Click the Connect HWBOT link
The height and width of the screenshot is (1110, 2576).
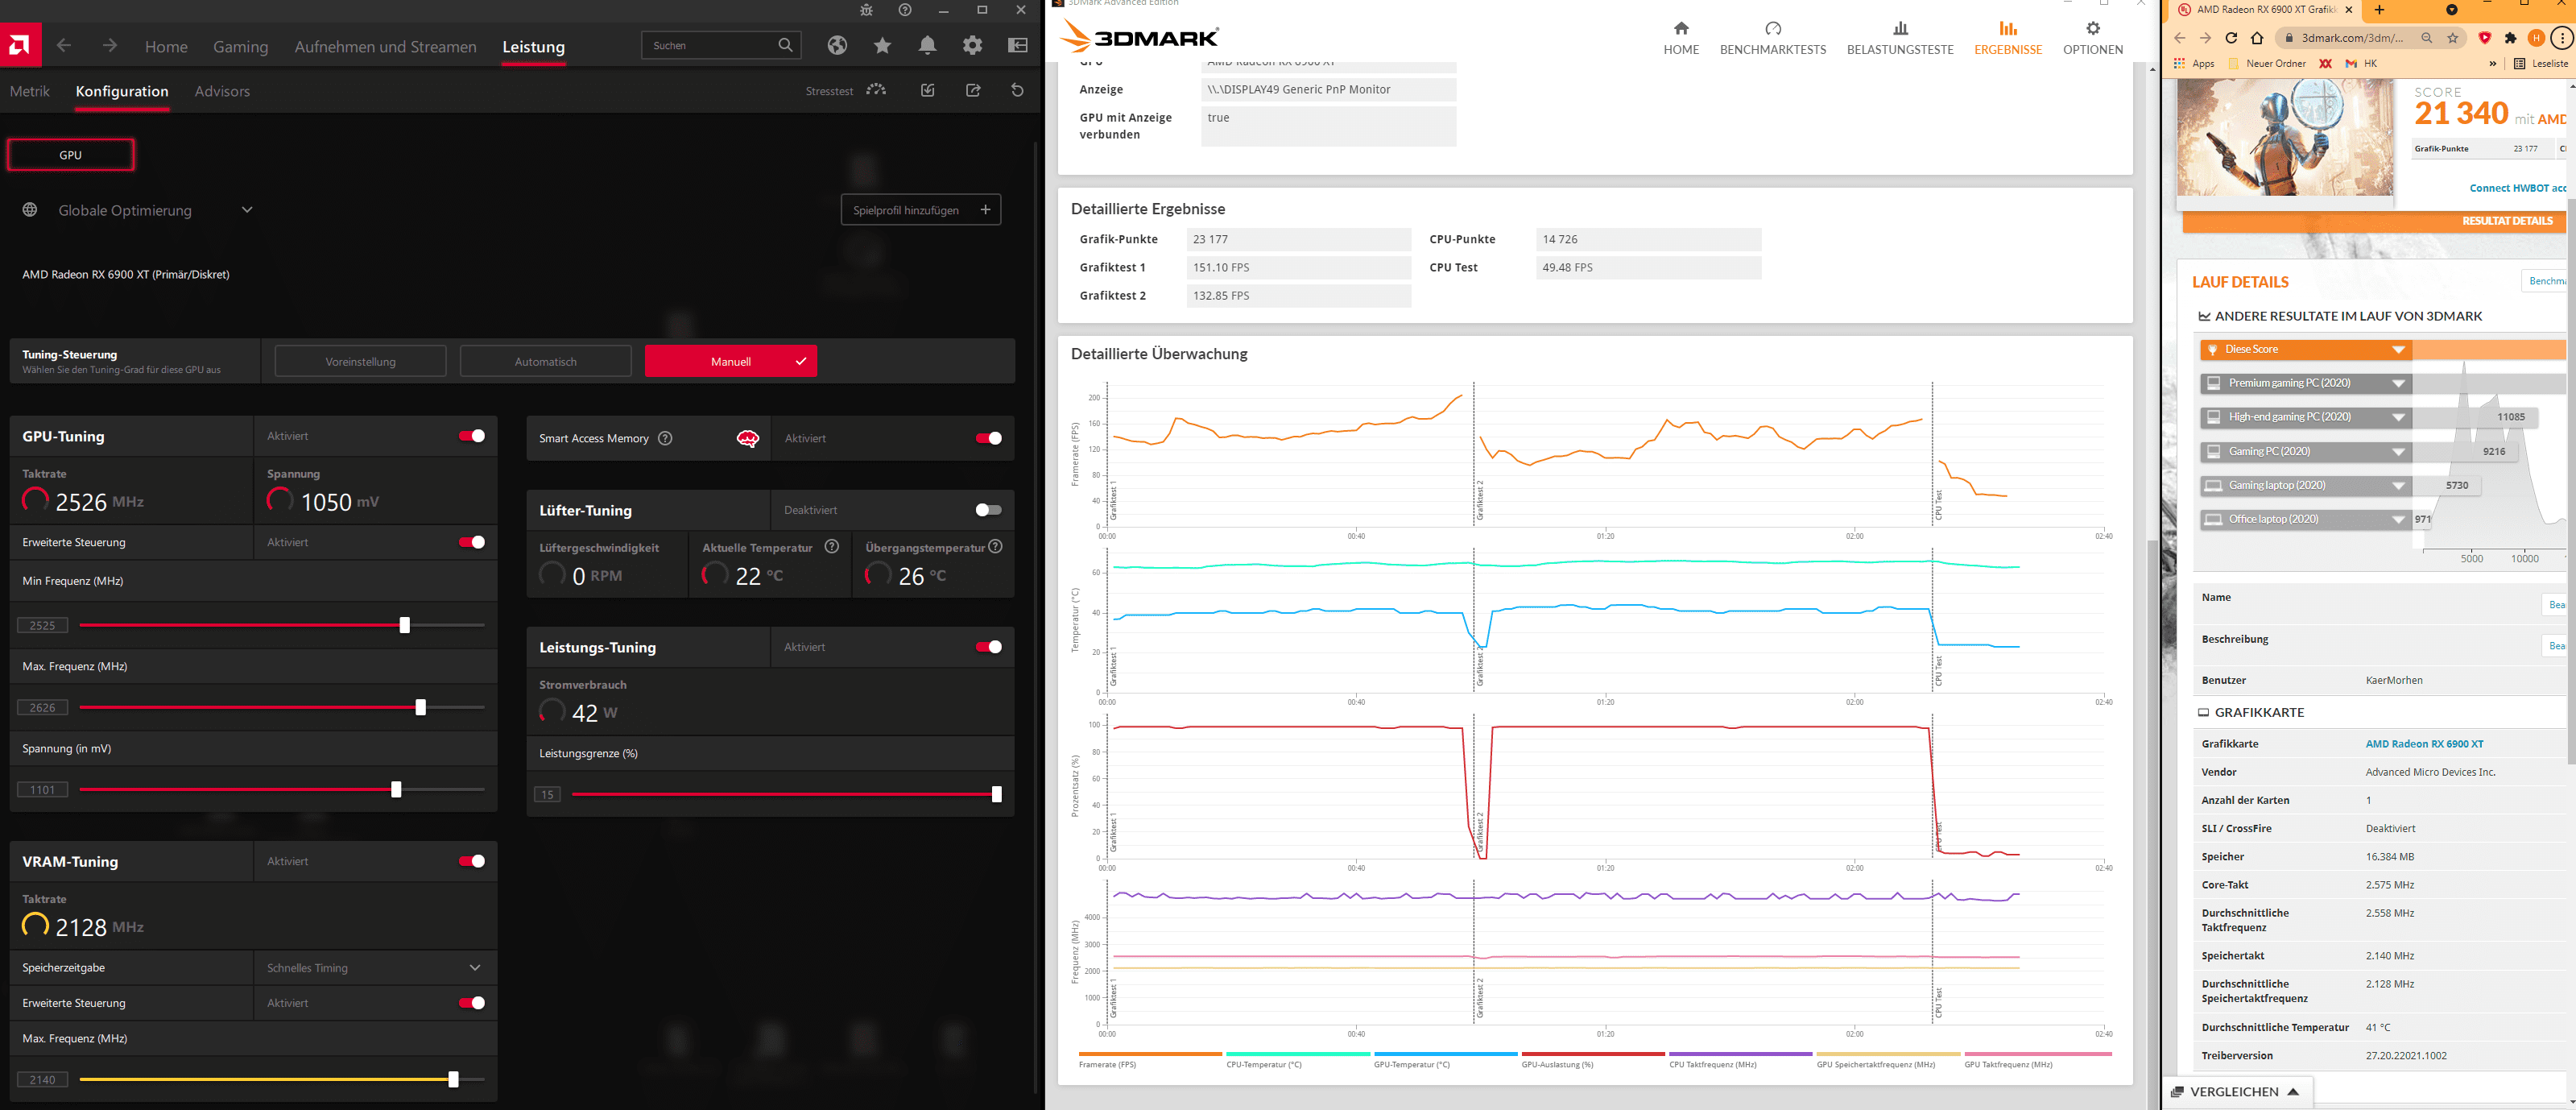pos(2517,188)
